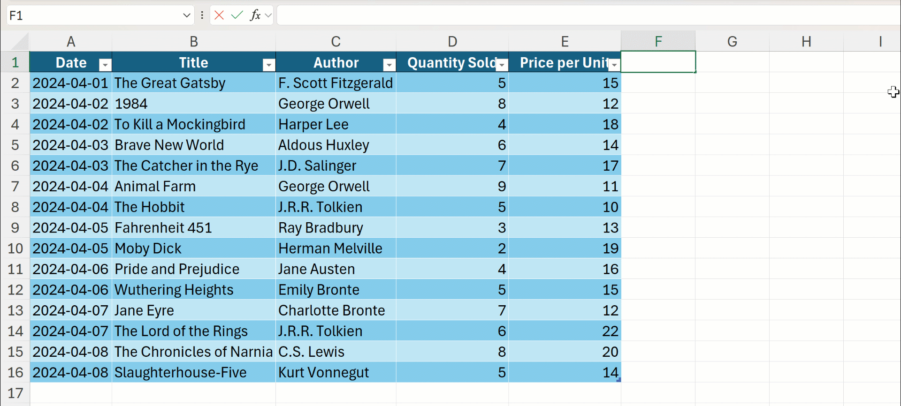Click the Cancel (X) formula bar icon
The width and height of the screenshot is (901, 406).
pos(219,15)
